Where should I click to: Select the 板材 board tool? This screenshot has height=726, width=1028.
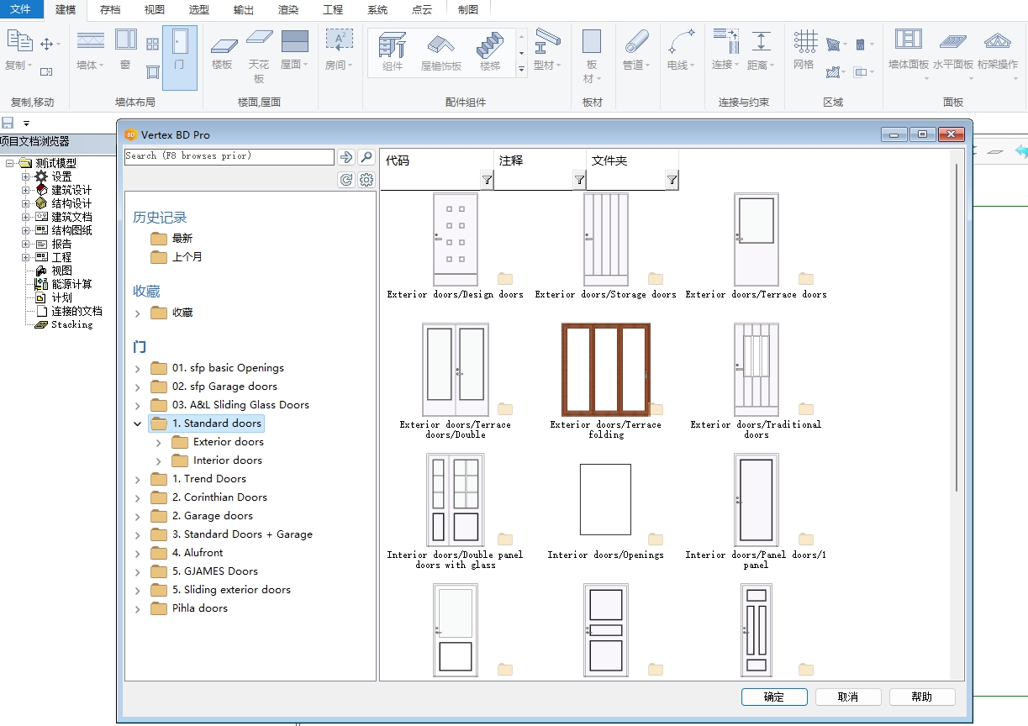point(592,57)
